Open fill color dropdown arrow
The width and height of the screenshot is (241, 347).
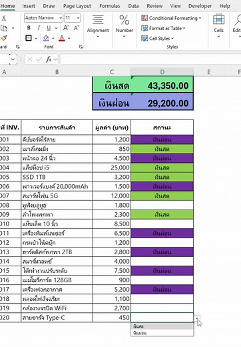tap(53, 38)
